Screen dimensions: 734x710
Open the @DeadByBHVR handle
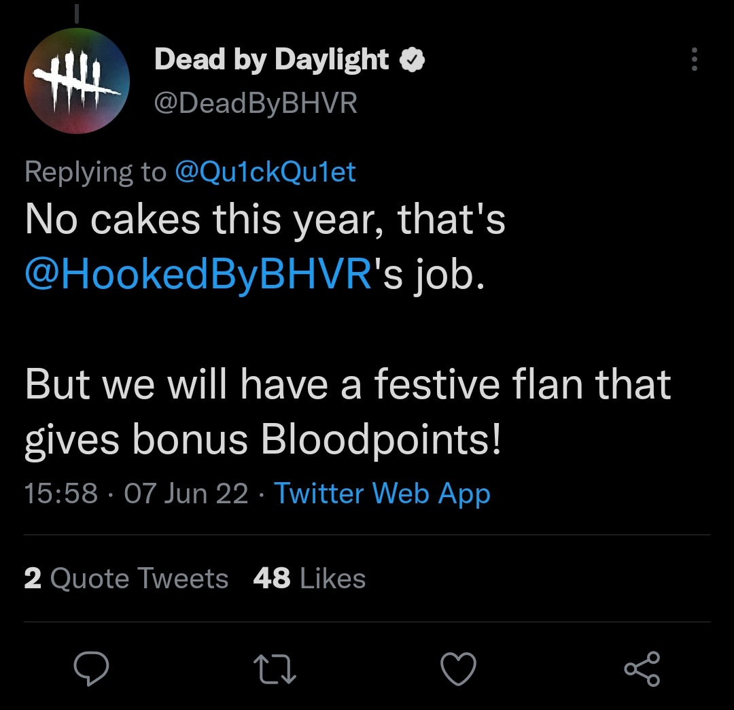(256, 103)
